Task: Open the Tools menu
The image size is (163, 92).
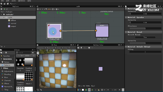Action: [x=14, y=1]
